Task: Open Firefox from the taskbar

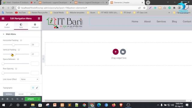Action: click(x=114, y=105)
